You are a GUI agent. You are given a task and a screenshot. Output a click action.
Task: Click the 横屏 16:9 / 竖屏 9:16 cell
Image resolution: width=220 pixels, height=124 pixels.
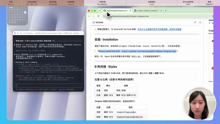coord(126,95)
